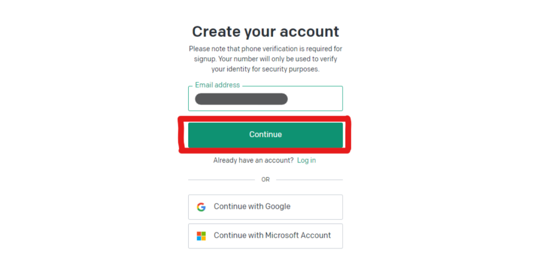The image size is (534, 280).
Task: Open the Log in link
Action: (306, 160)
